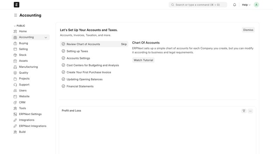The width and height of the screenshot is (273, 154).
Task: Click the CRM sidebar icon
Action: pos(15,102)
